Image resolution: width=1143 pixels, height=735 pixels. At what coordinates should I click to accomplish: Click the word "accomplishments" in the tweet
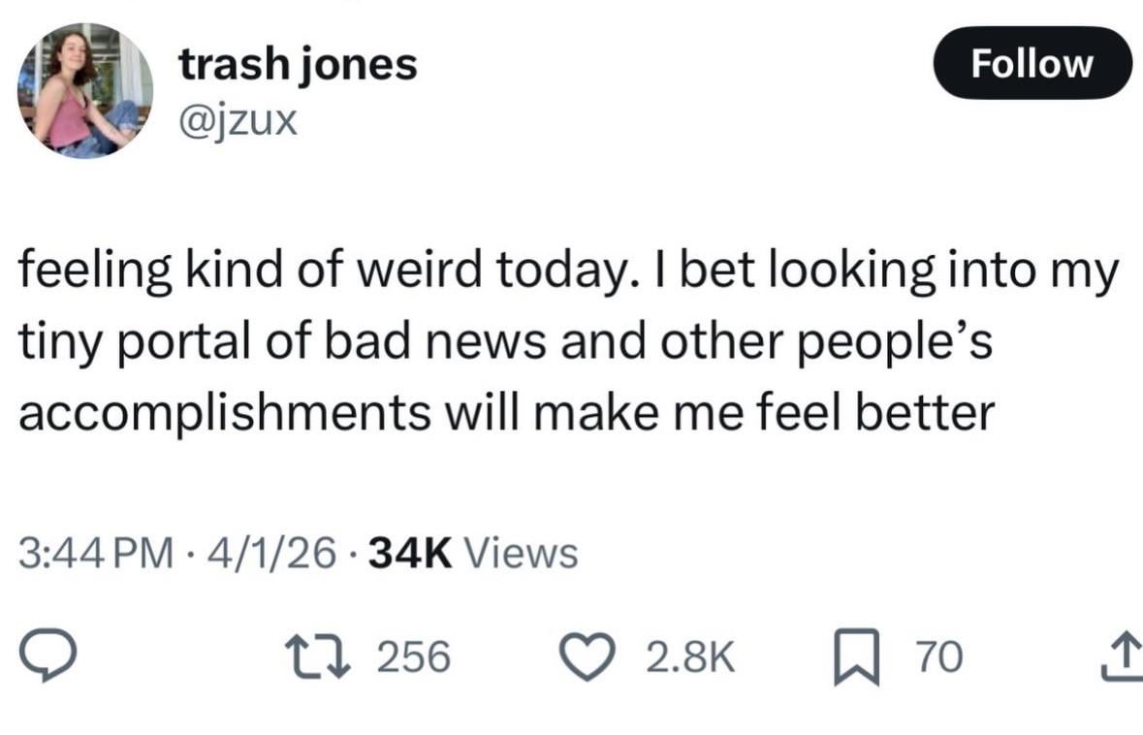(x=224, y=414)
